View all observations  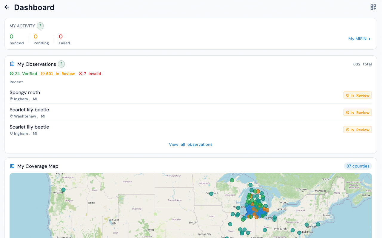pos(191,144)
